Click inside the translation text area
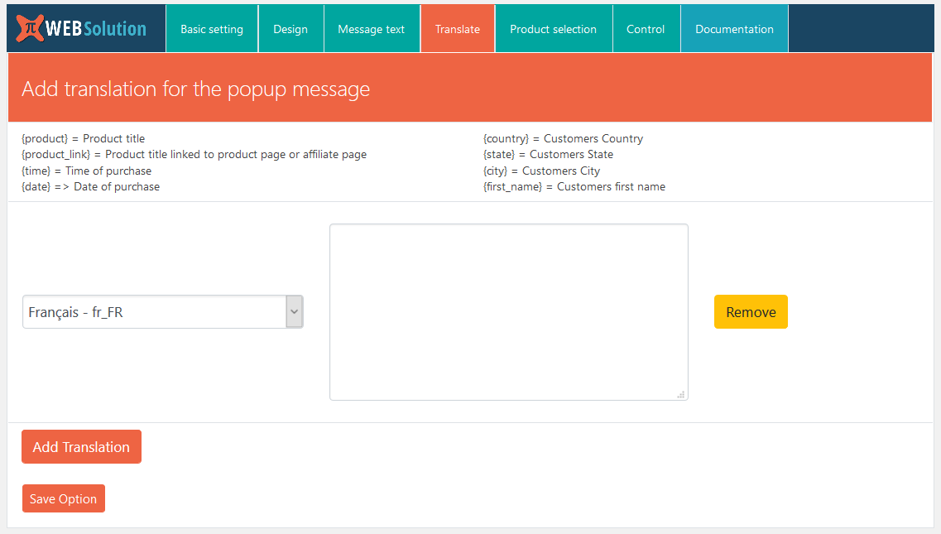The width and height of the screenshot is (941, 534). pos(508,311)
